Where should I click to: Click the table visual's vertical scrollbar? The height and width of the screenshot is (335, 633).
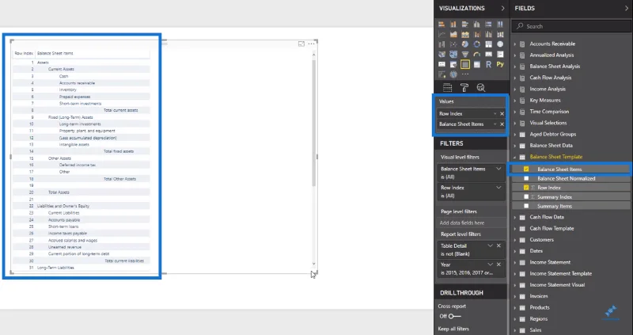(314, 123)
